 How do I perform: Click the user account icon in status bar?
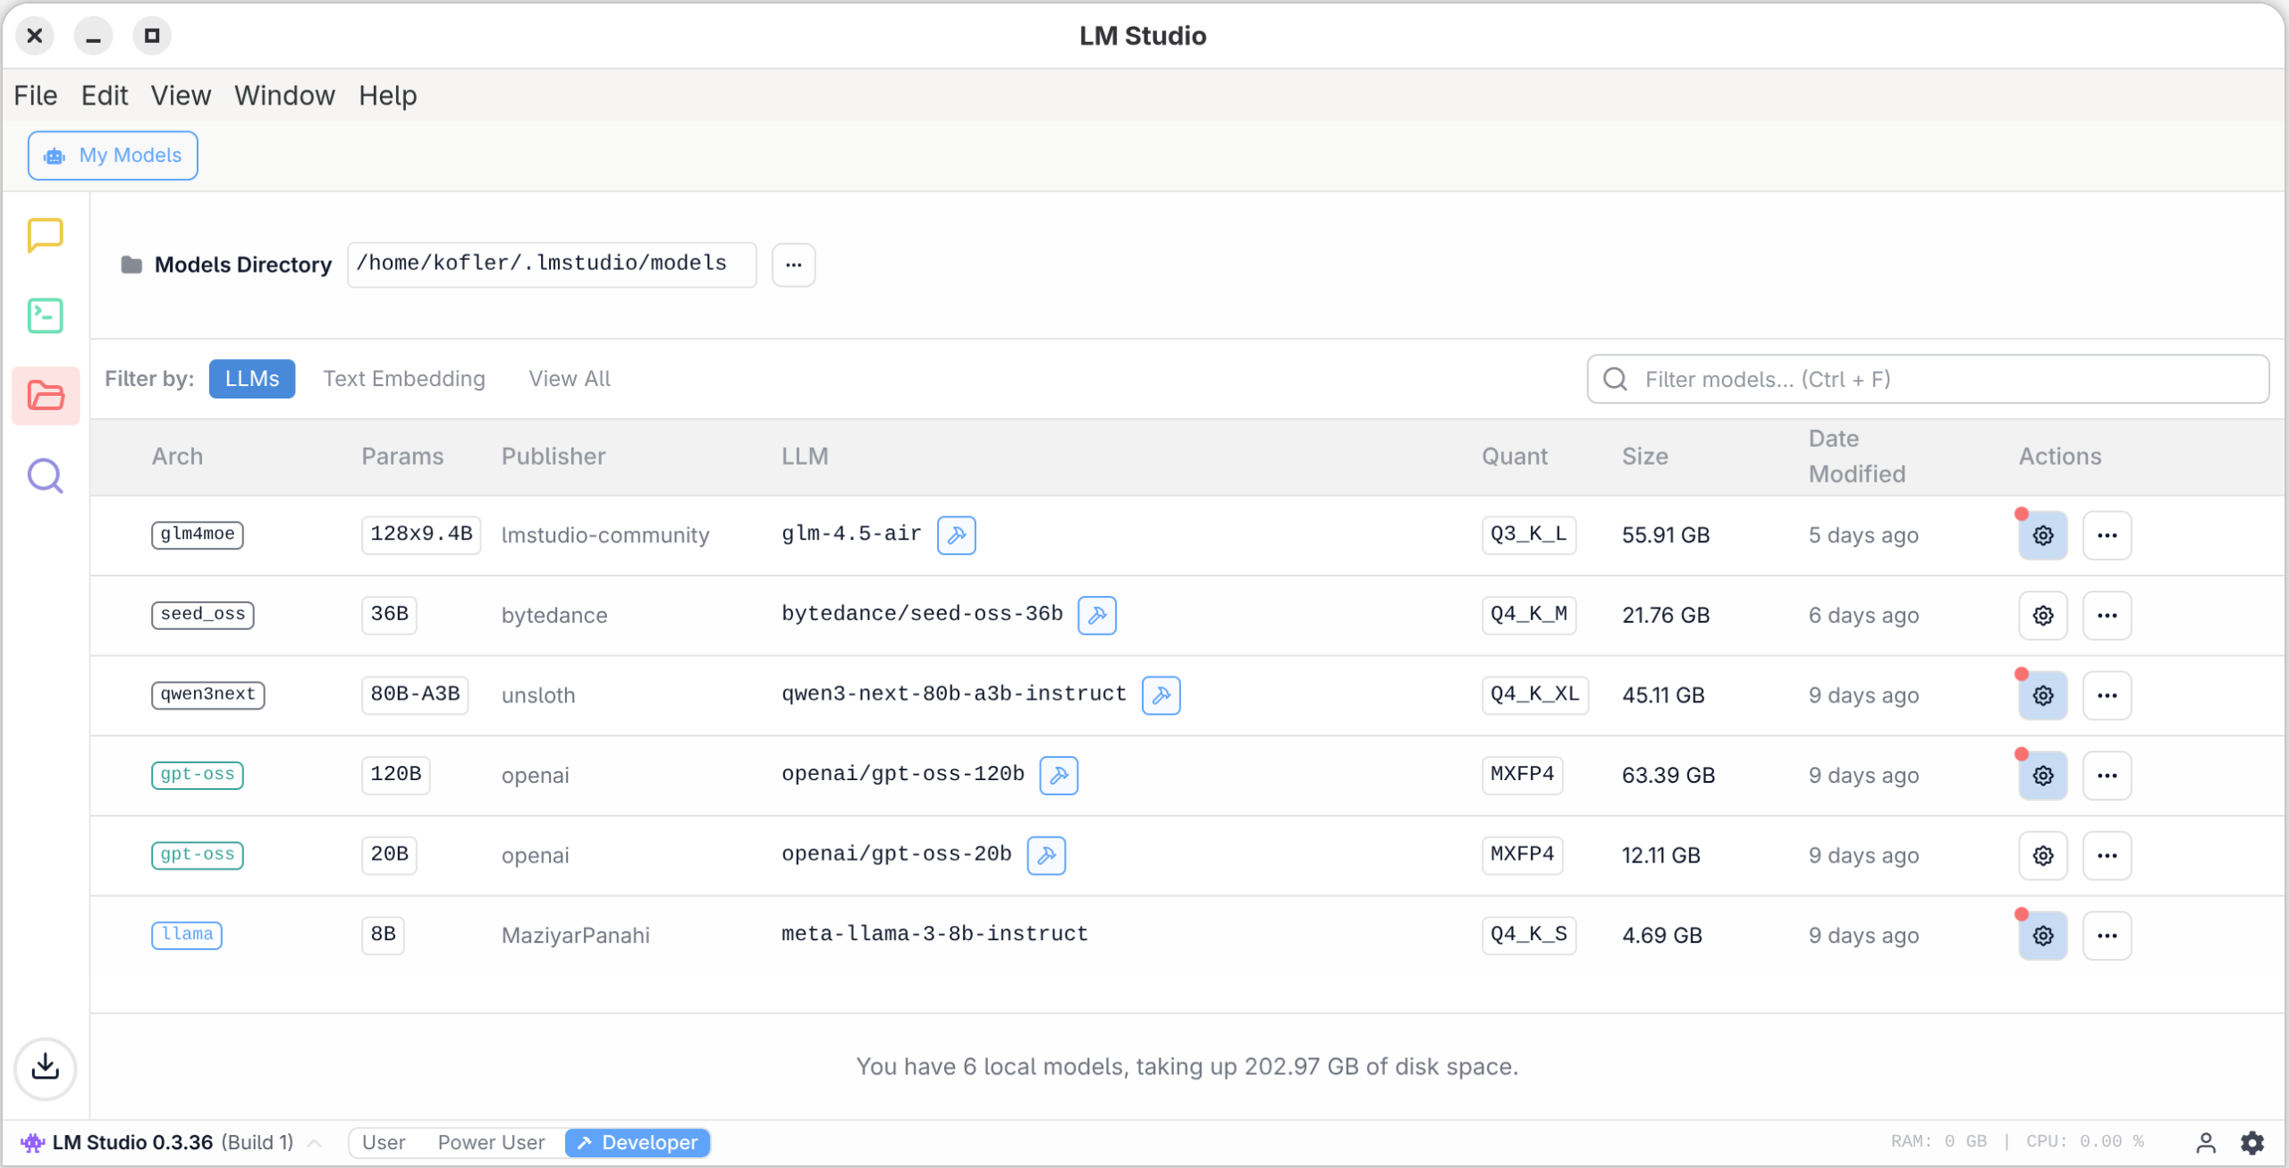(x=2205, y=1142)
